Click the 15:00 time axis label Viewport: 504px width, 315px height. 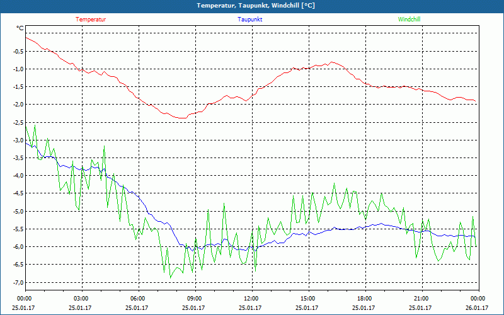click(309, 298)
